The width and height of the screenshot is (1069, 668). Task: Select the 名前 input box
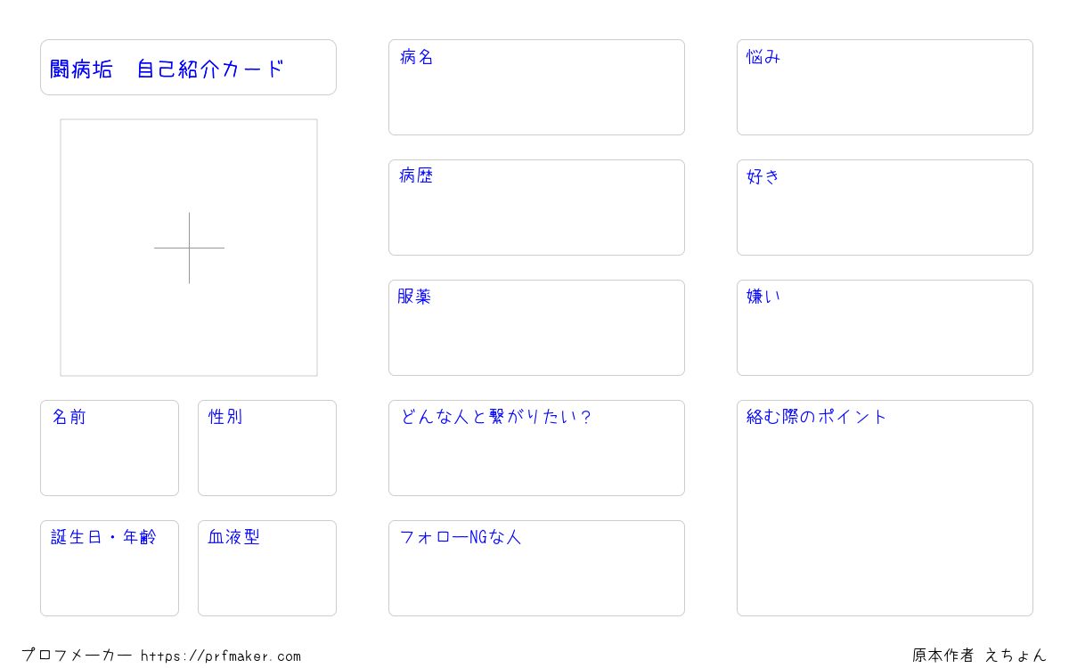coord(110,448)
